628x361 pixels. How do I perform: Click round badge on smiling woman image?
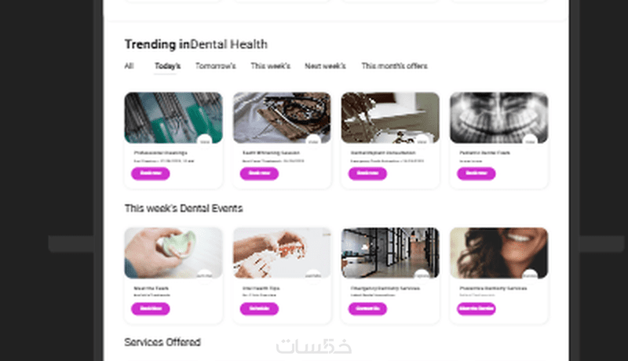tap(531, 275)
